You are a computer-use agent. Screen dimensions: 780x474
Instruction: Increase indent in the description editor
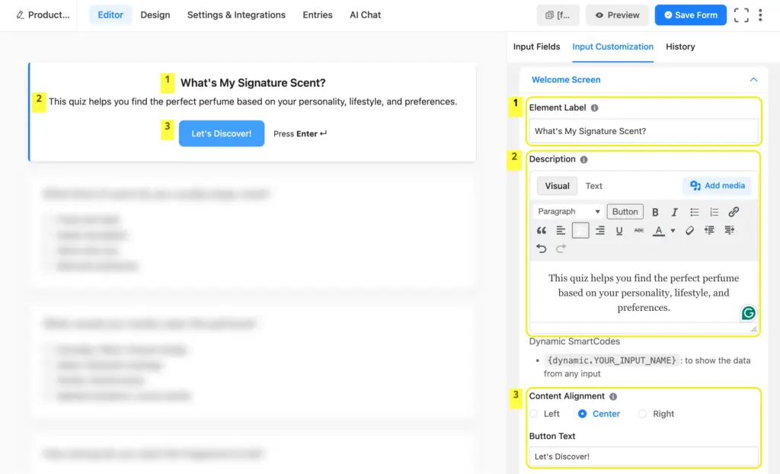point(729,231)
